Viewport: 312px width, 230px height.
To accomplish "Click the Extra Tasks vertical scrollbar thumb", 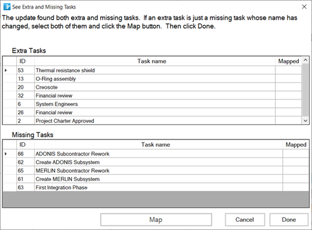I will click(305, 90).
